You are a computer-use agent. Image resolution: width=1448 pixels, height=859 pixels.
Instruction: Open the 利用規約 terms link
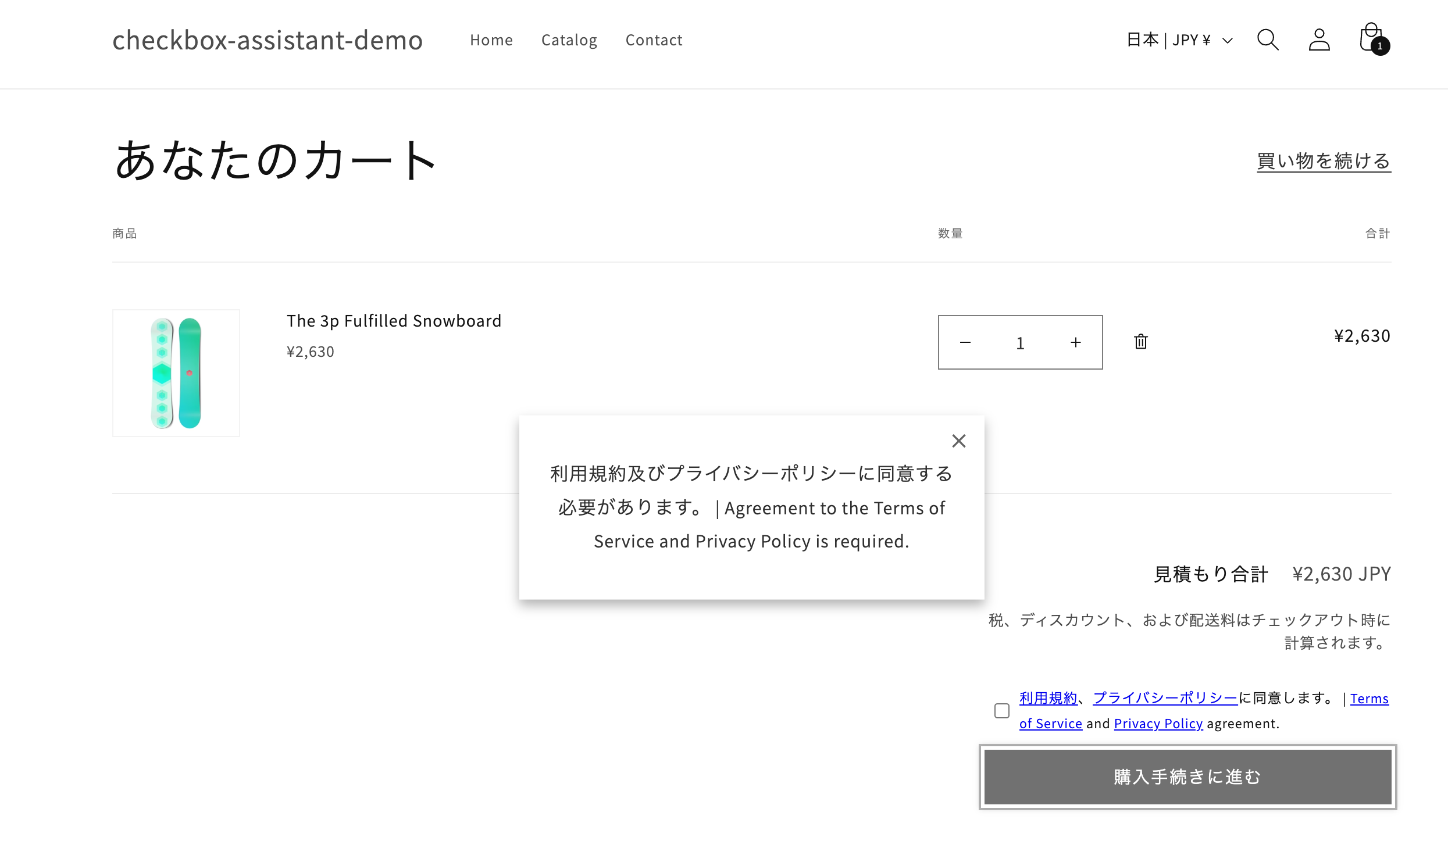(x=1048, y=698)
